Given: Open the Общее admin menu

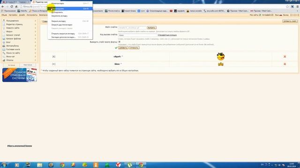Looking at the screenshot, I should pos(4,15).
